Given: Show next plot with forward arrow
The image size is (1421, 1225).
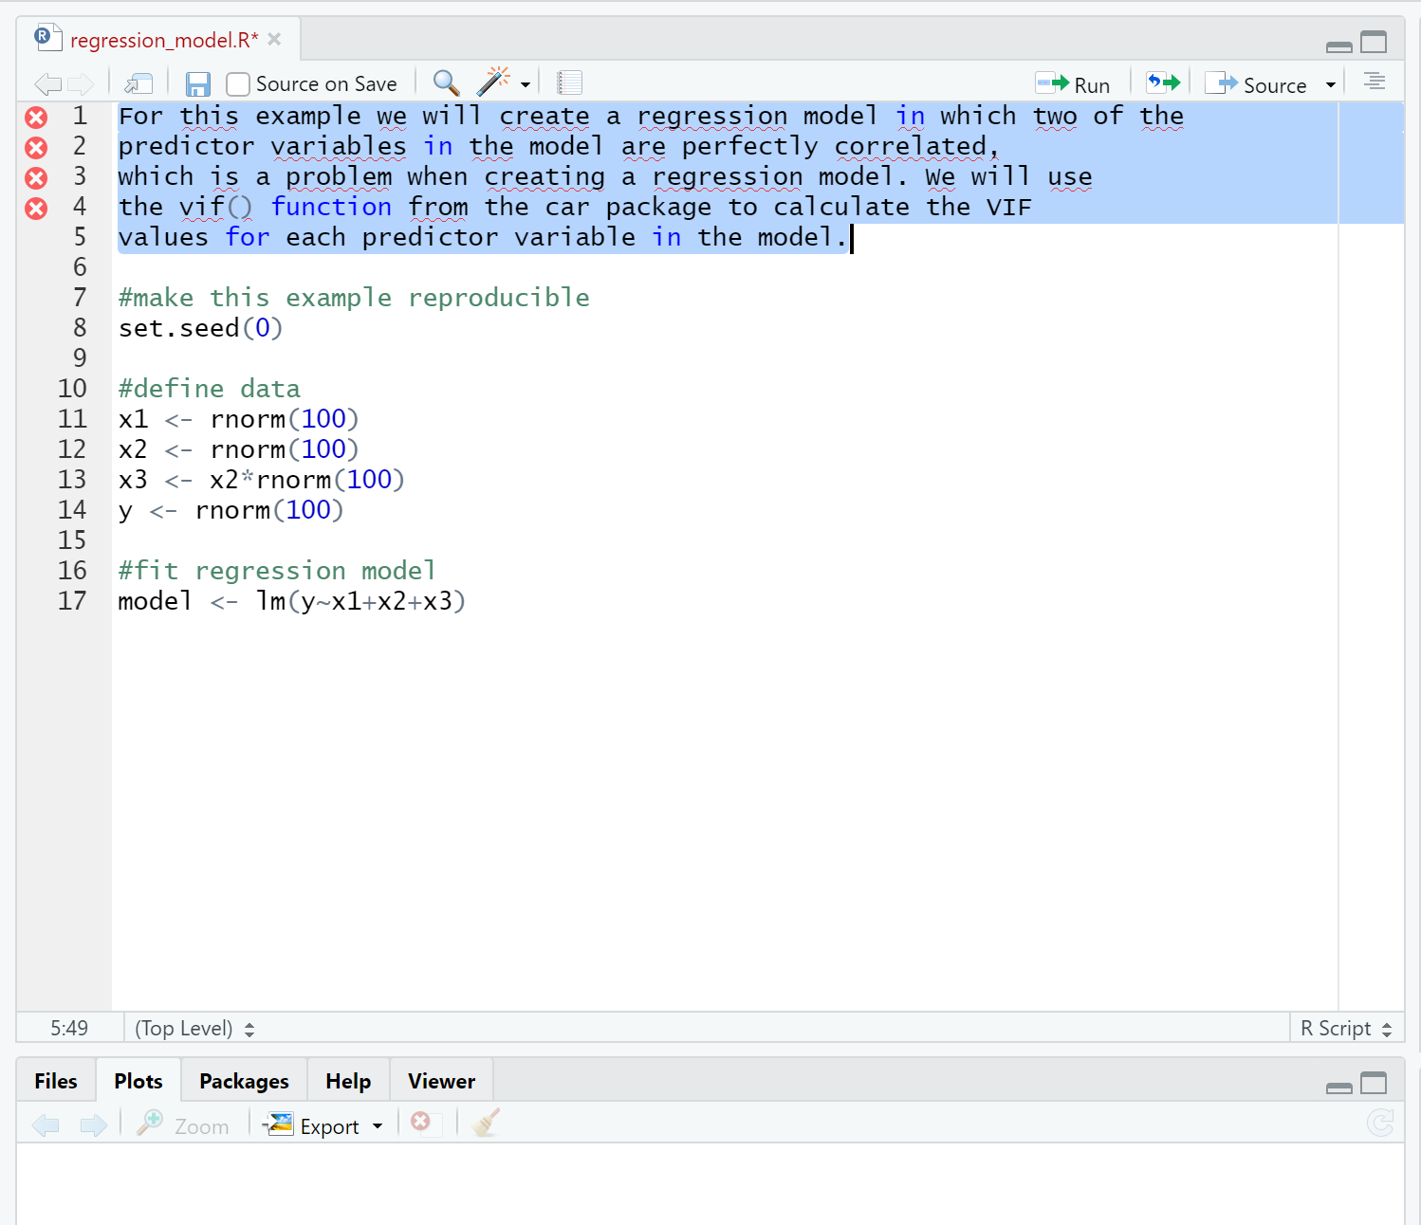Looking at the screenshot, I should click(94, 1125).
